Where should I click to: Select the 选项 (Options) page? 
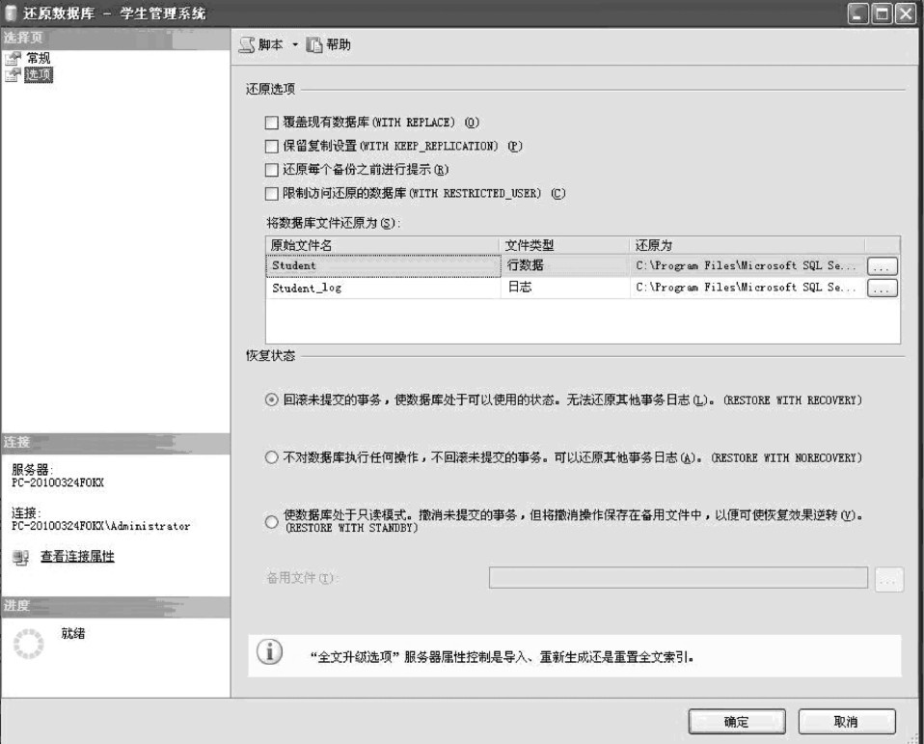pyautogui.click(x=39, y=75)
